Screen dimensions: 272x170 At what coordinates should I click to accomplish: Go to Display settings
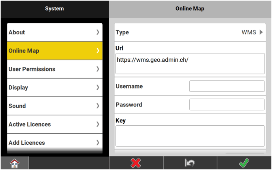click(55, 87)
